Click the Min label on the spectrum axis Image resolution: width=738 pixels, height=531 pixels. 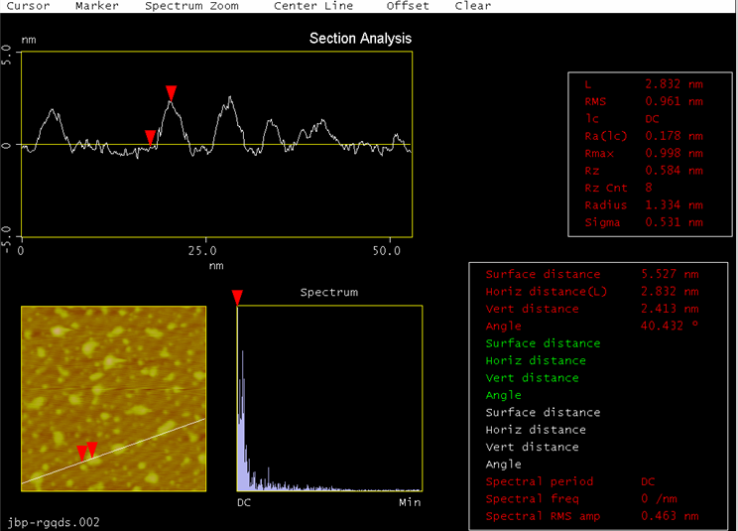tap(410, 503)
